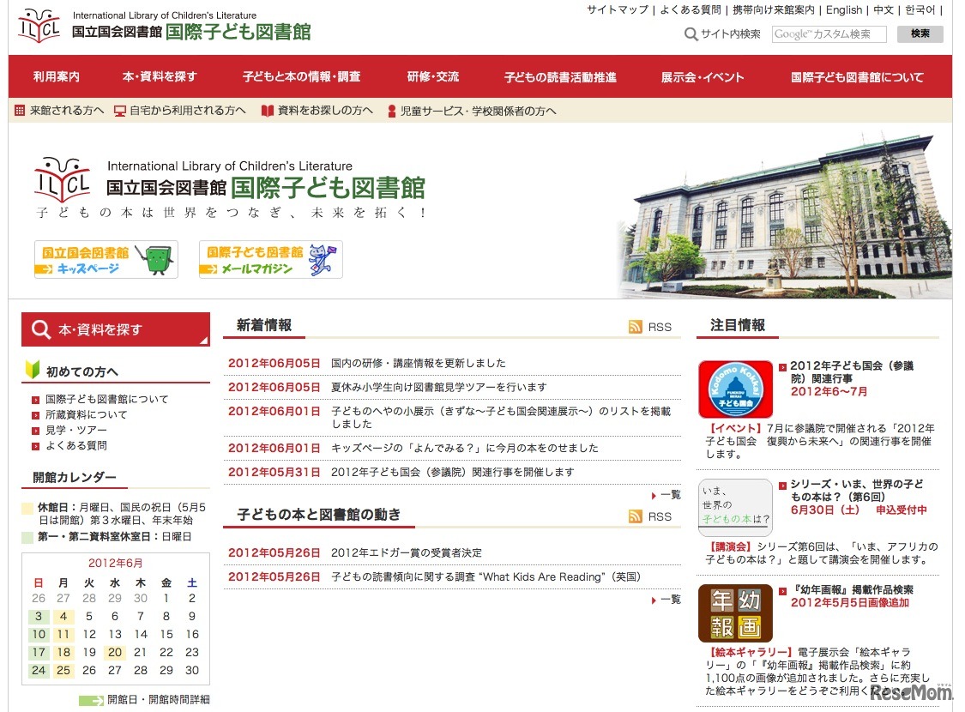
Task: Open the 子どもの読書活動推進 menu
Action: click(x=560, y=77)
